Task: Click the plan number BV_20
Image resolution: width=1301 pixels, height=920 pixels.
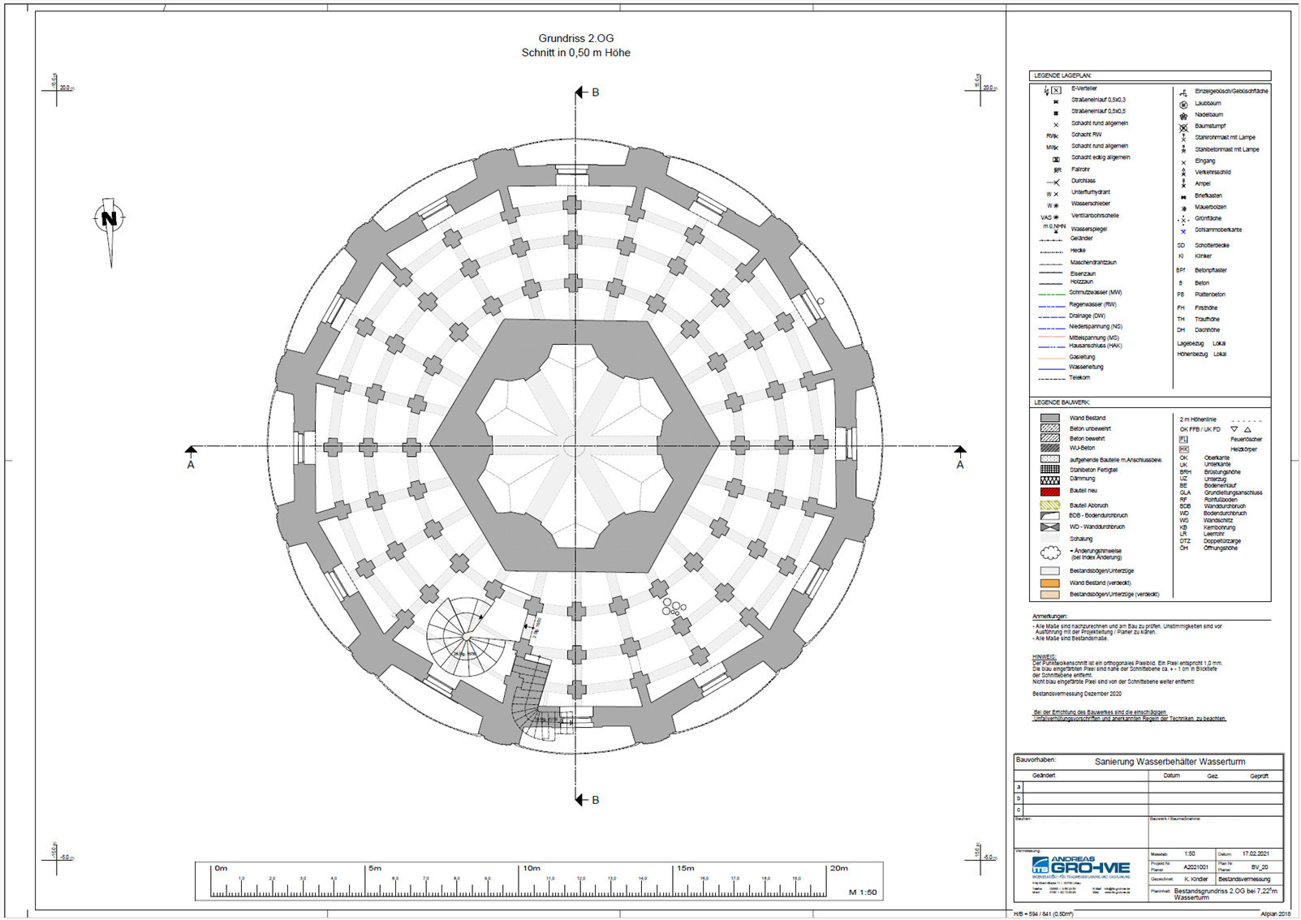Action: point(1260,866)
